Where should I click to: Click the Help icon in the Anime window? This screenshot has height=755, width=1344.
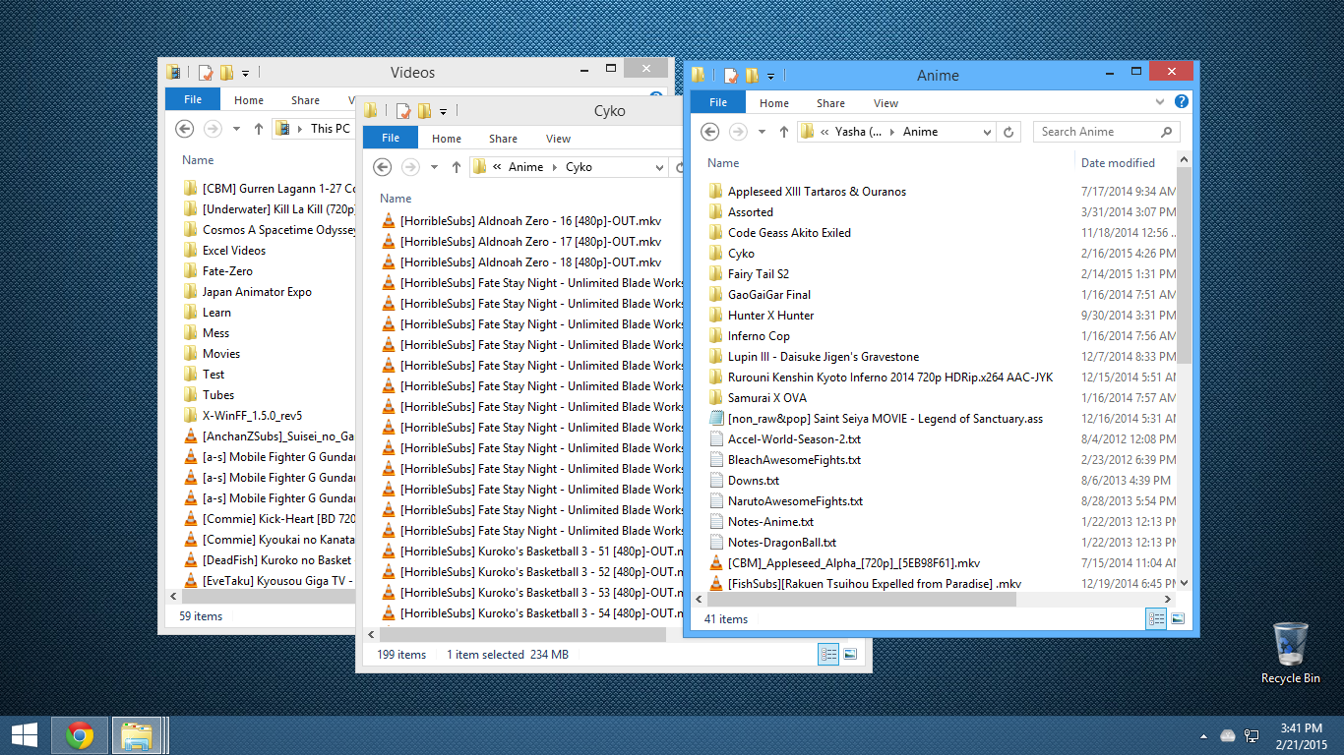pos(1182,102)
